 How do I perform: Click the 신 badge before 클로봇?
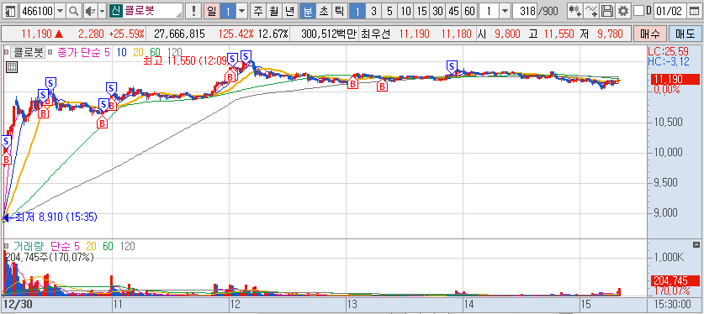116,11
